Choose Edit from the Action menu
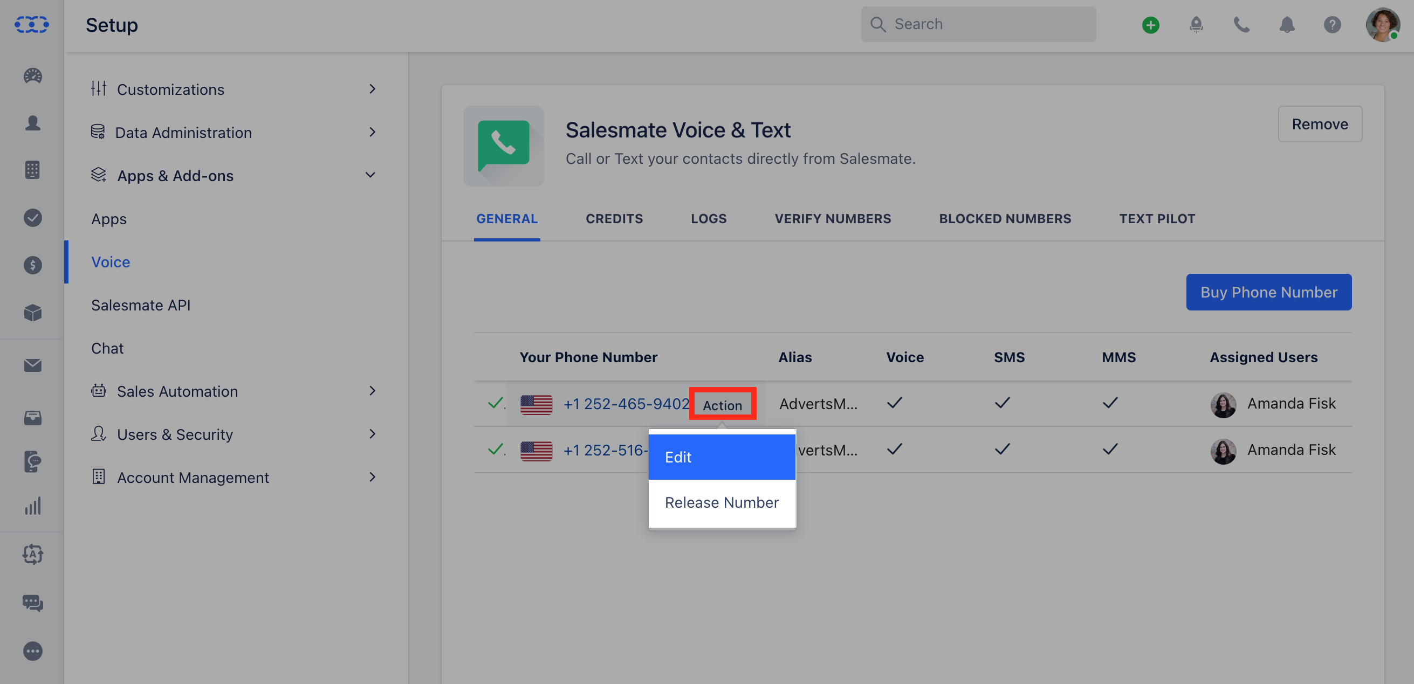 tap(722, 457)
